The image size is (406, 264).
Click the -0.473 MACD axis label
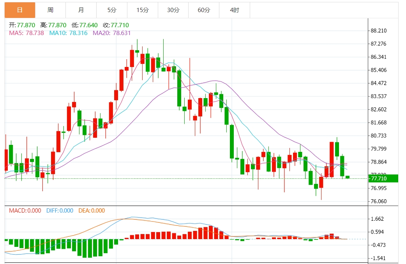click(378, 245)
